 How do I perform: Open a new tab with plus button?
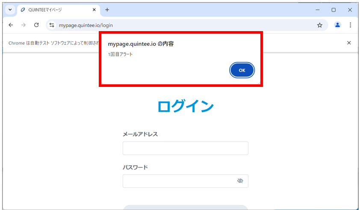(107, 10)
